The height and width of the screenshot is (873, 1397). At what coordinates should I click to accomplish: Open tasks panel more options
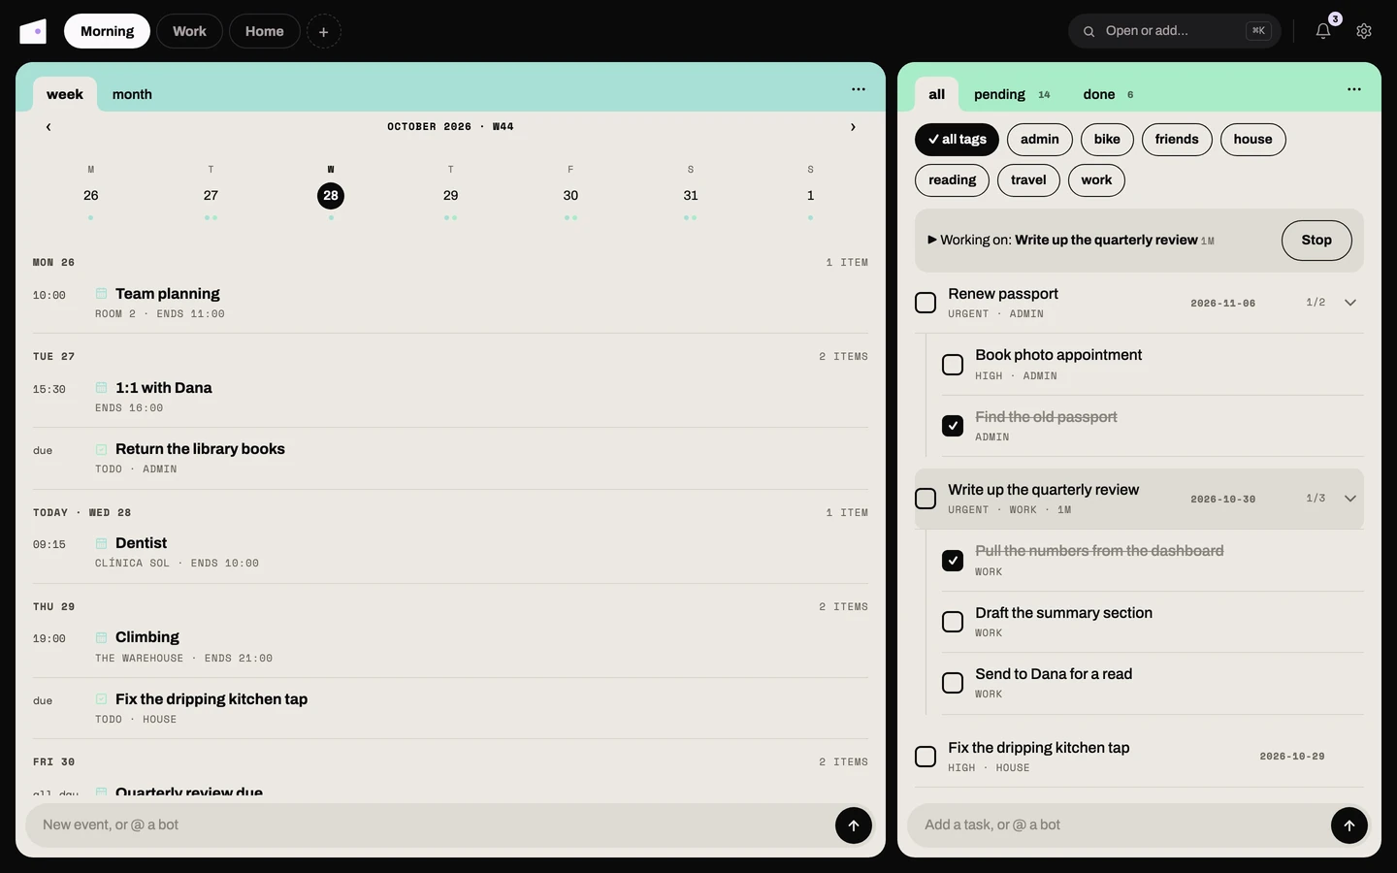click(1354, 89)
